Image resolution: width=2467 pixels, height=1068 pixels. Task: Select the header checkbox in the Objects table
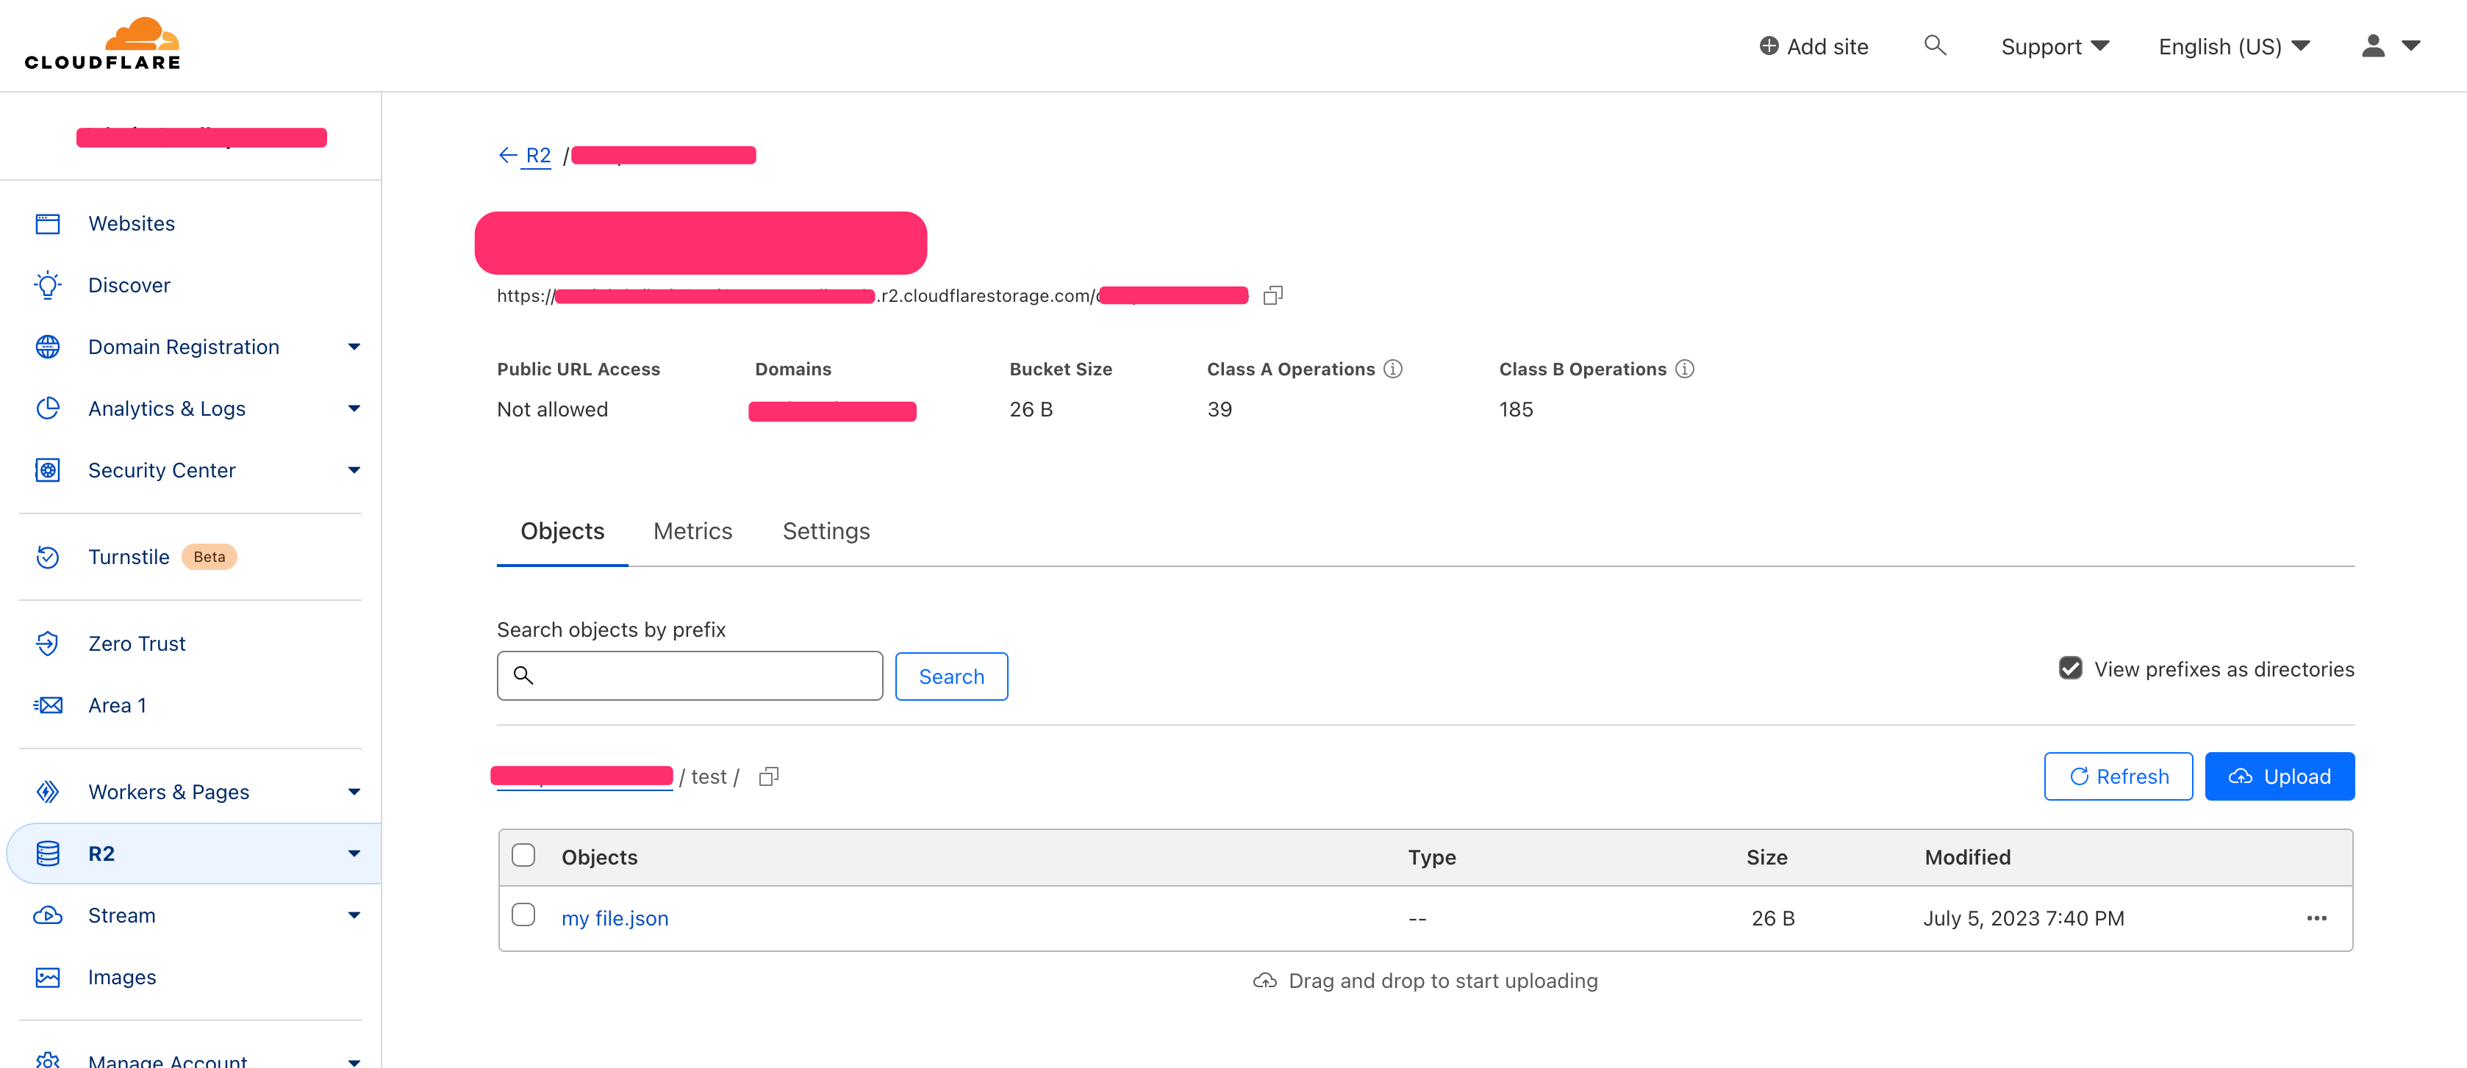pyautogui.click(x=524, y=856)
